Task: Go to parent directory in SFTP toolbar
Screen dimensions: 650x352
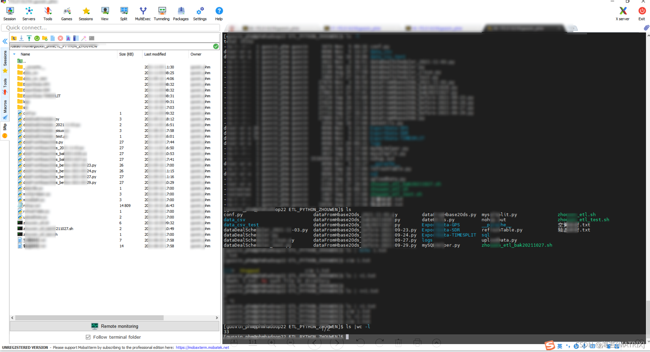Action: (14, 38)
